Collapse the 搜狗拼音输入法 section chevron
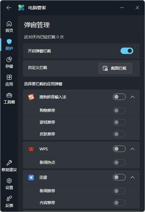 [x=133, y=97]
